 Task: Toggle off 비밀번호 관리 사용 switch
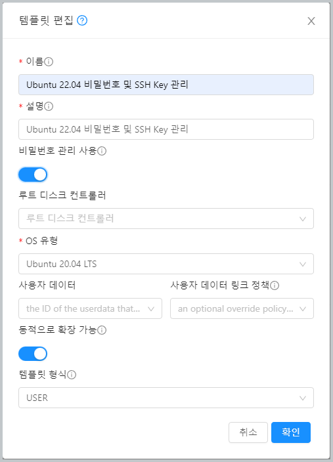(x=33, y=175)
